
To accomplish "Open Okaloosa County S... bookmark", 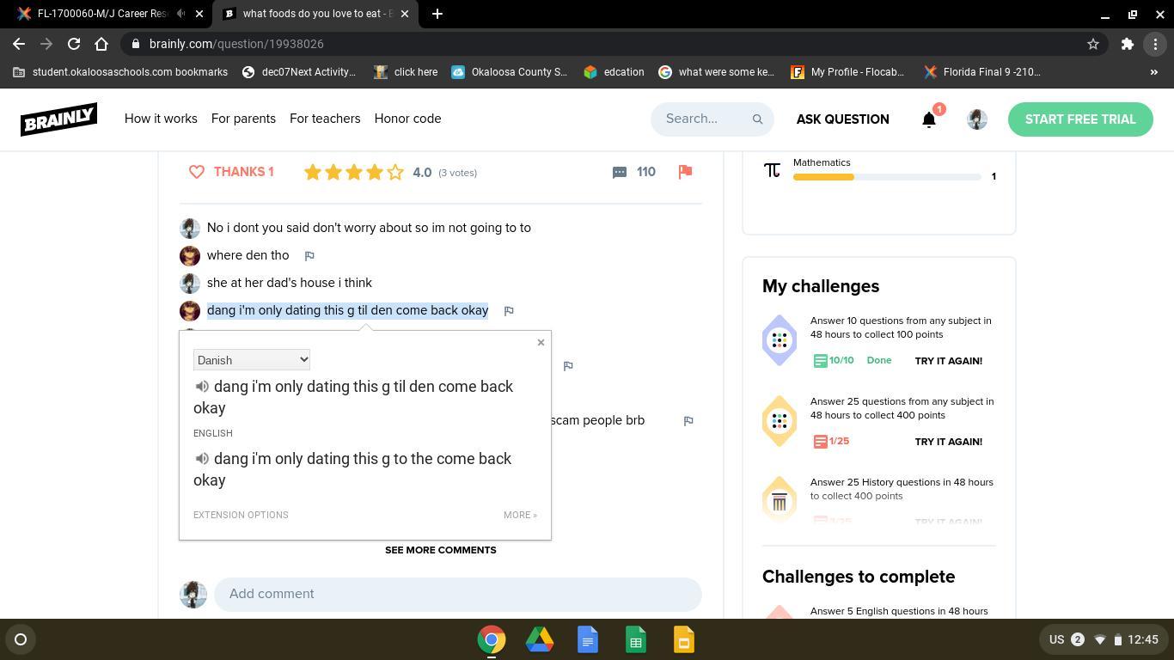I will coord(509,72).
